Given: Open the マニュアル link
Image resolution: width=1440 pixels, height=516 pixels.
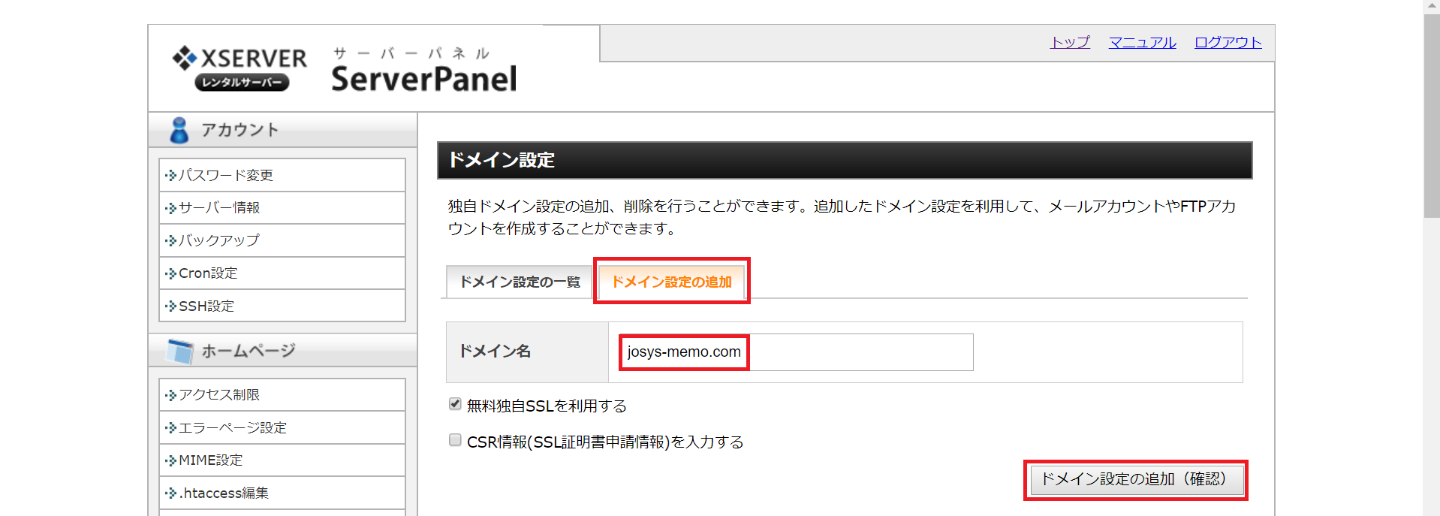Looking at the screenshot, I should (x=1142, y=43).
